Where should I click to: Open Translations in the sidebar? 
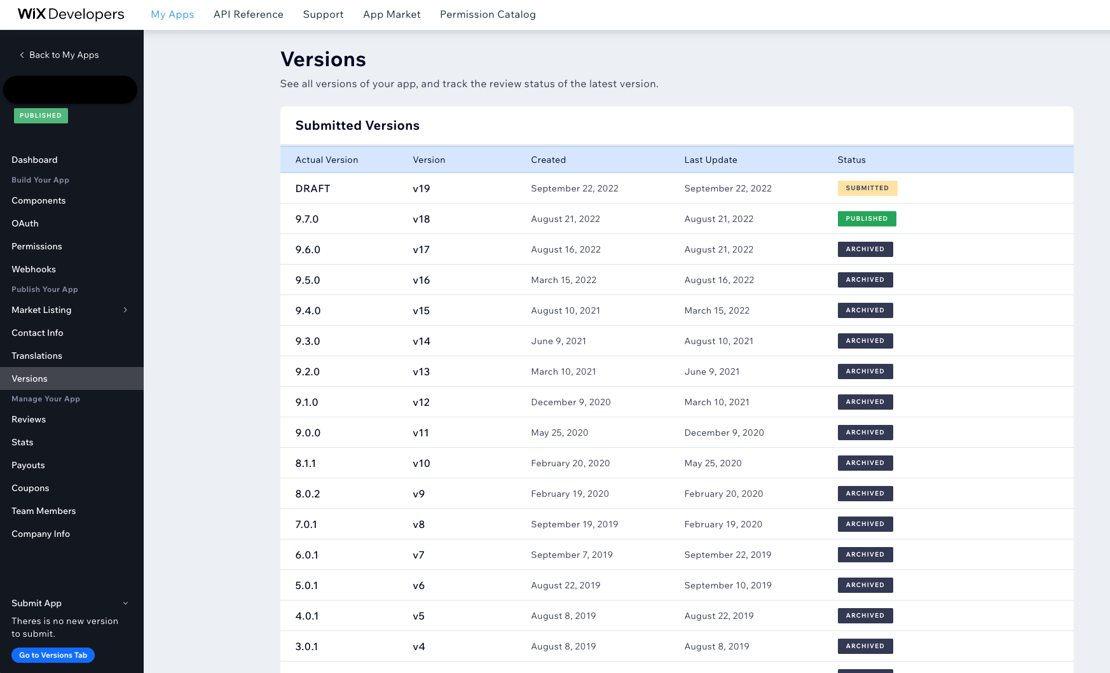tap(37, 356)
